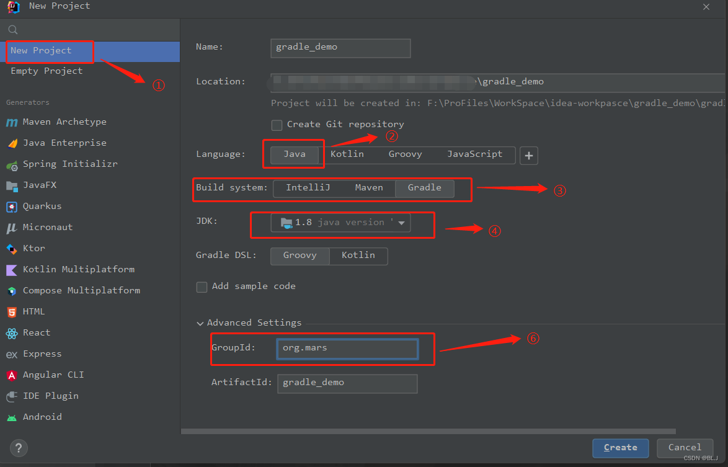The image size is (728, 467).
Task: Click the Android robot icon
Action: click(12, 418)
